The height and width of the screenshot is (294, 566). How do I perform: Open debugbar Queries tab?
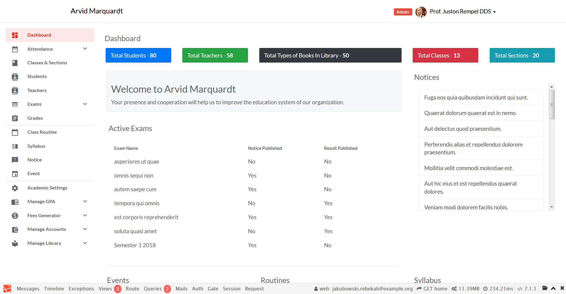157,289
